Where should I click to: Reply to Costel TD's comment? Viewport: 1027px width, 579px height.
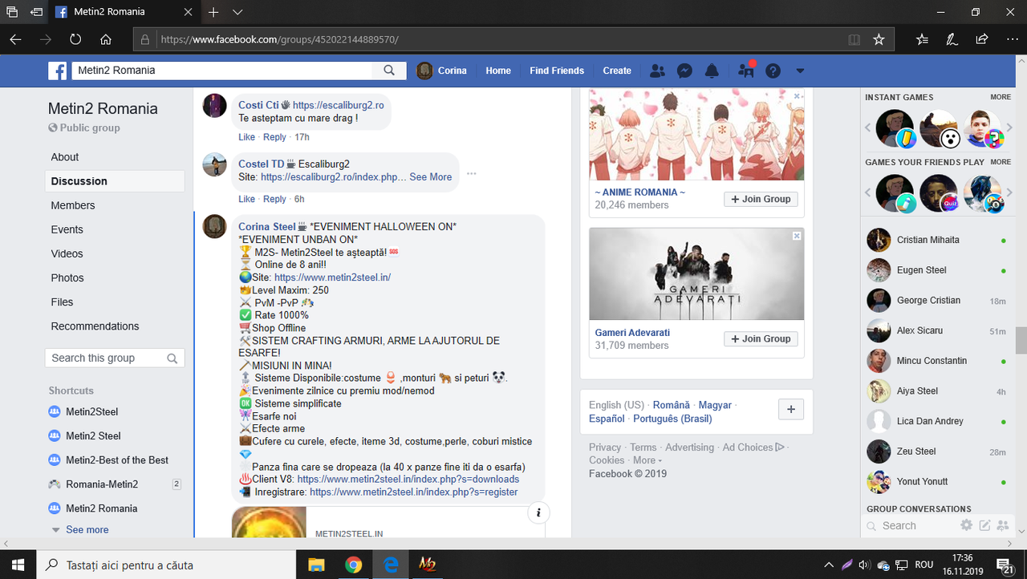click(274, 199)
